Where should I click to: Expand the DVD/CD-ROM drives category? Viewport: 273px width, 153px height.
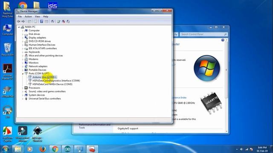(x=23, y=41)
